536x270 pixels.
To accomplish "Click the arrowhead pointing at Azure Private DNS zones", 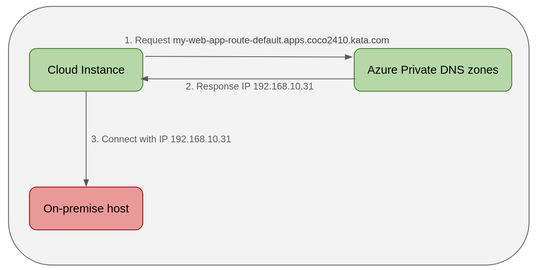I will point(349,57).
